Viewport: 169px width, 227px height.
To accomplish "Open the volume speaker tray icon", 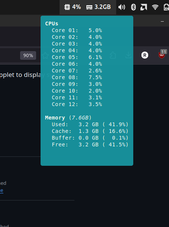I will pyautogui.click(x=122, y=7).
